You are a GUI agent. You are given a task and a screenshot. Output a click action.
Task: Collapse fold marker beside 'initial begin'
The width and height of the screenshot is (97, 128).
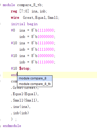pyautogui.click(x=0, y=24)
